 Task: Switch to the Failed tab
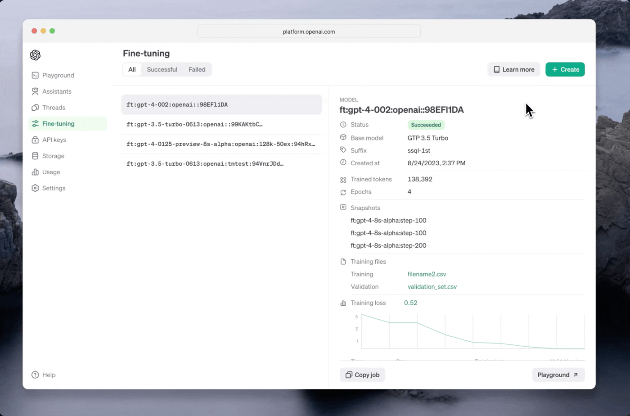click(197, 69)
